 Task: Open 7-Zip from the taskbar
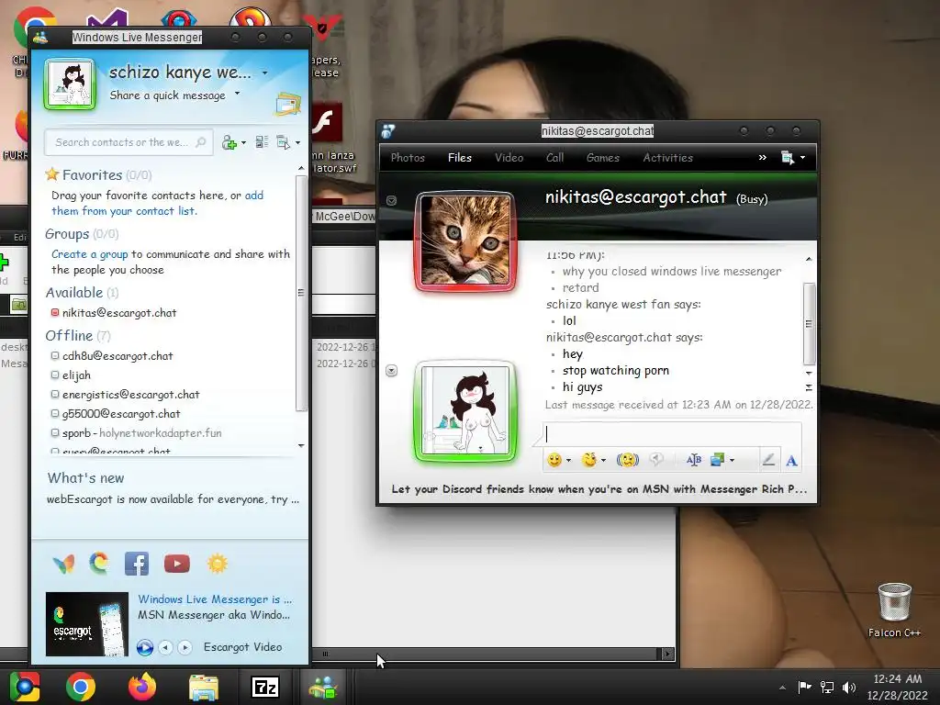[x=265, y=687]
